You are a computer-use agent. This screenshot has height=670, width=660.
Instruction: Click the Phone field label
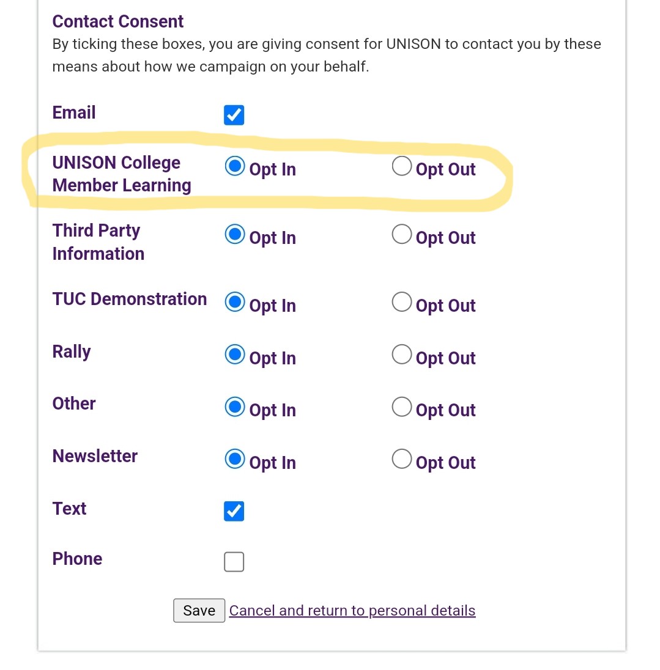click(x=77, y=559)
